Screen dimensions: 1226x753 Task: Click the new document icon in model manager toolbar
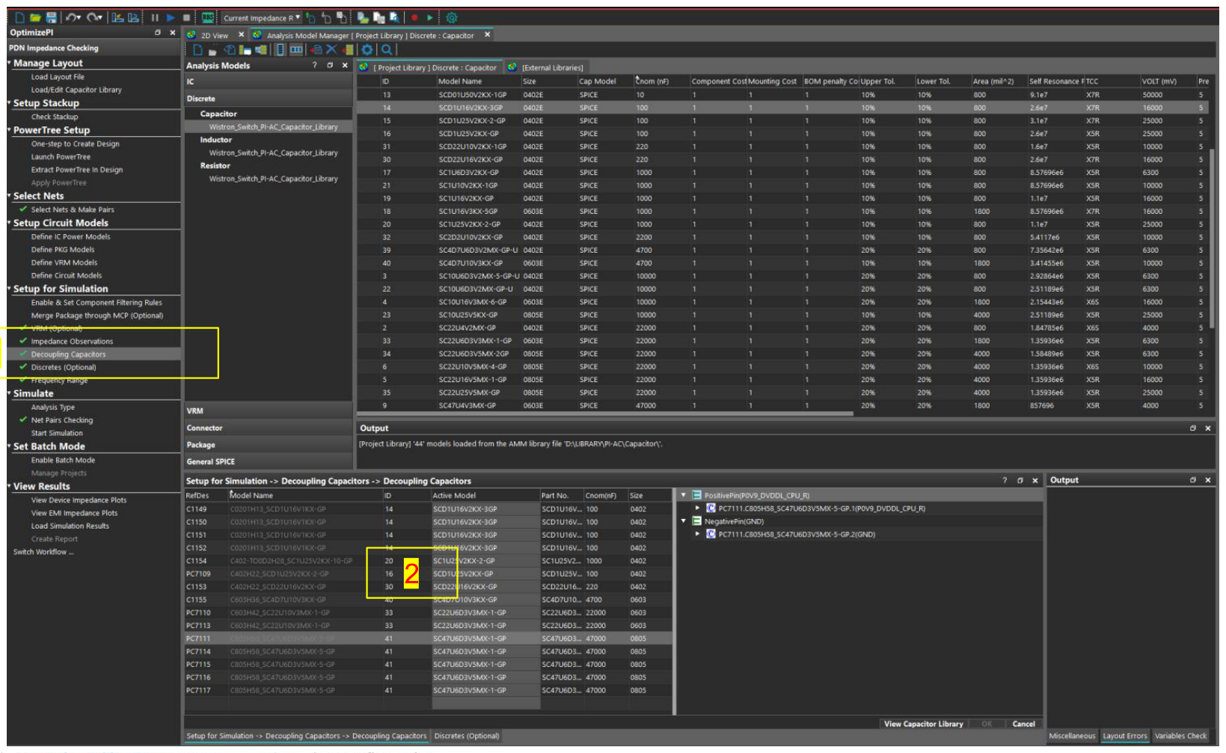tap(197, 49)
